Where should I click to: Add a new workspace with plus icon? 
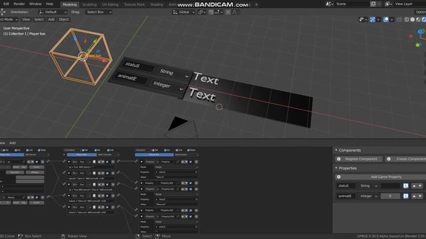point(256,5)
